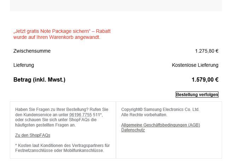This screenshot has width=240, height=165.
Task: Click the Festnetzanschlüsse oder Mobilfunkanschlüsse line
Action: pos(59,151)
